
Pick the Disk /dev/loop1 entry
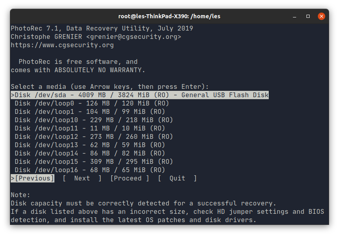90,112
